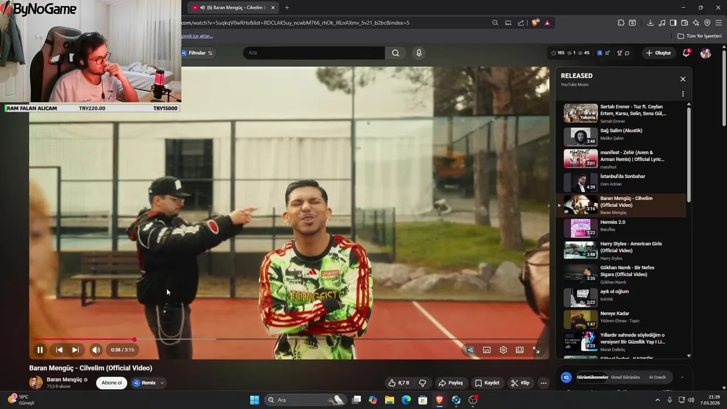Close the Baran Mengüç browser tab
This screenshot has width=727, height=409.
(x=273, y=7)
